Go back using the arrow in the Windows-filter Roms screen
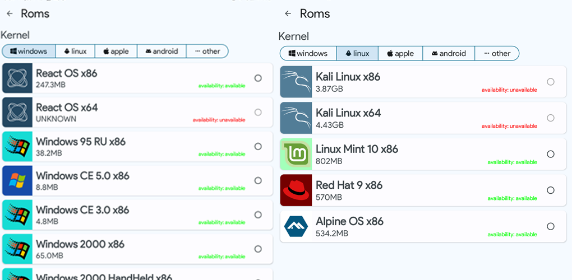Image resolution: width=572 pixels, height=280 pixels. point(10,13)
